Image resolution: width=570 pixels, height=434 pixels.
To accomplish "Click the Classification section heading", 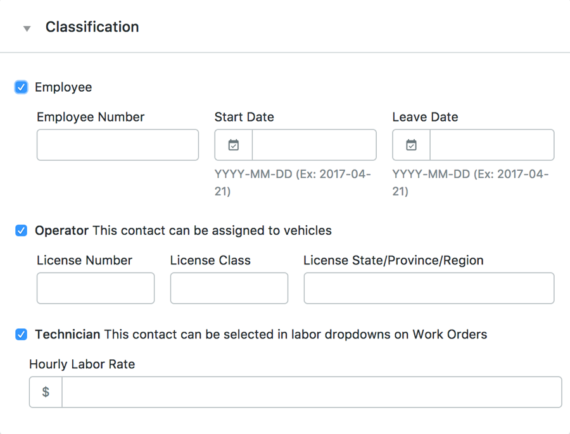I will point(92,27).
